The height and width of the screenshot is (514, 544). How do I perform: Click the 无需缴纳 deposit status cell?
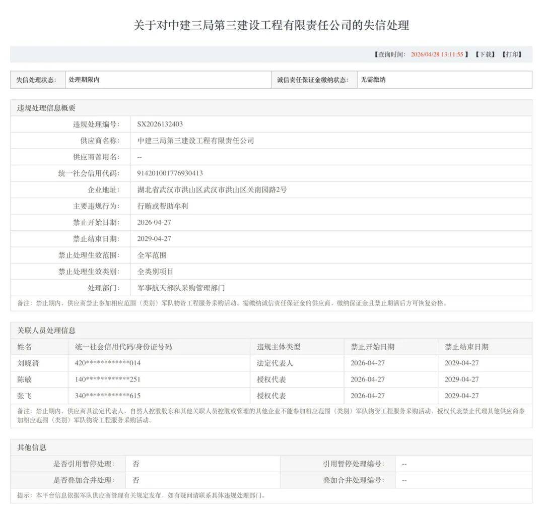pos(373,80)
